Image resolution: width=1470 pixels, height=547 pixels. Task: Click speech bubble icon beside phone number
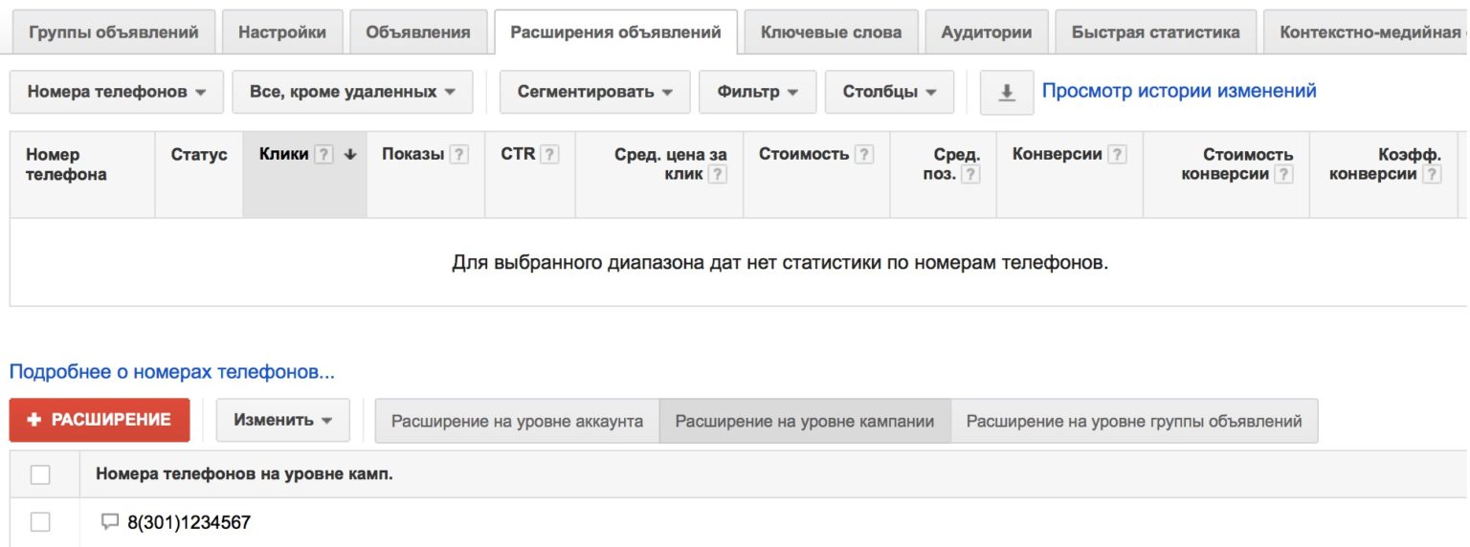click(110, 522)
